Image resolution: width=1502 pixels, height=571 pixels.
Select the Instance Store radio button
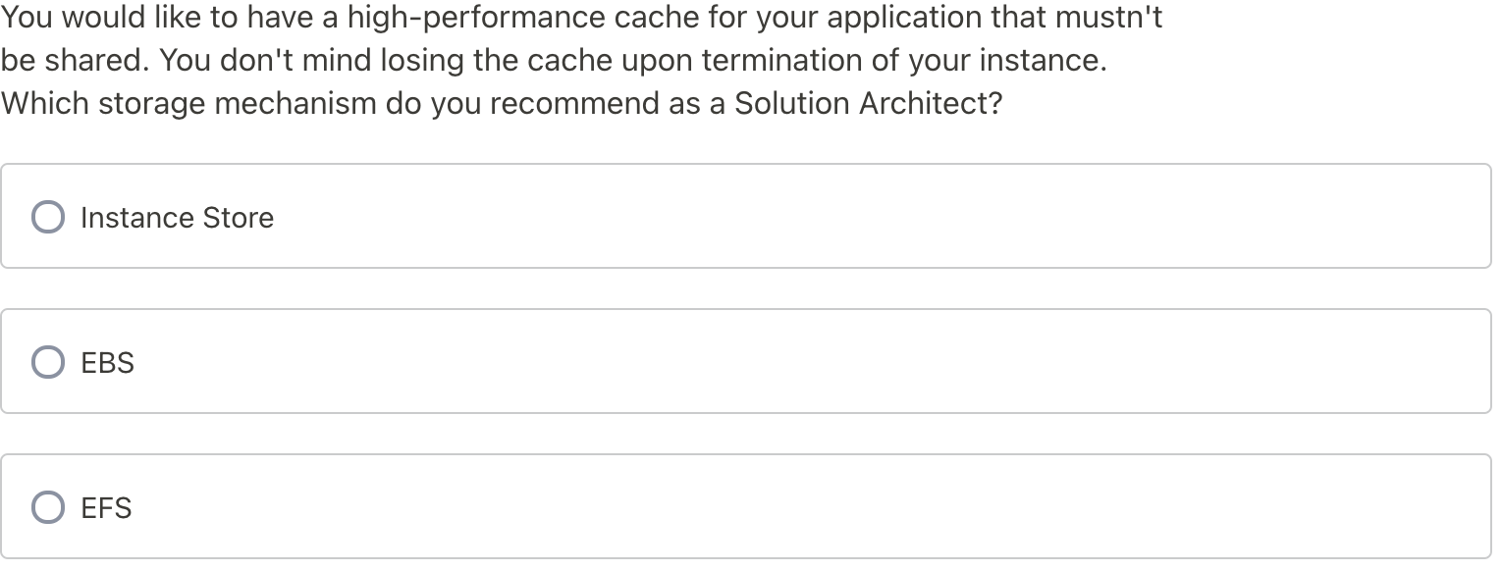48,217
